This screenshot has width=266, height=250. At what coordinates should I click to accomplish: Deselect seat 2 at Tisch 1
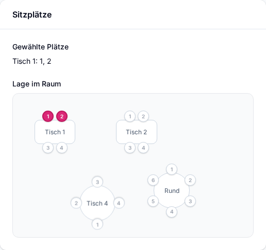pyautogui.click(x=62, y=116)
